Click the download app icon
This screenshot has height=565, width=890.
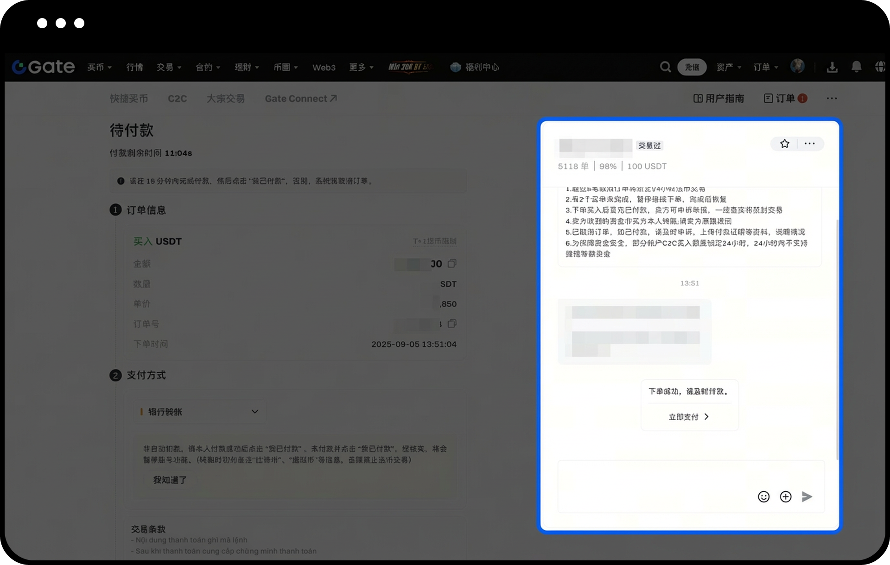[x=832, y=67]
